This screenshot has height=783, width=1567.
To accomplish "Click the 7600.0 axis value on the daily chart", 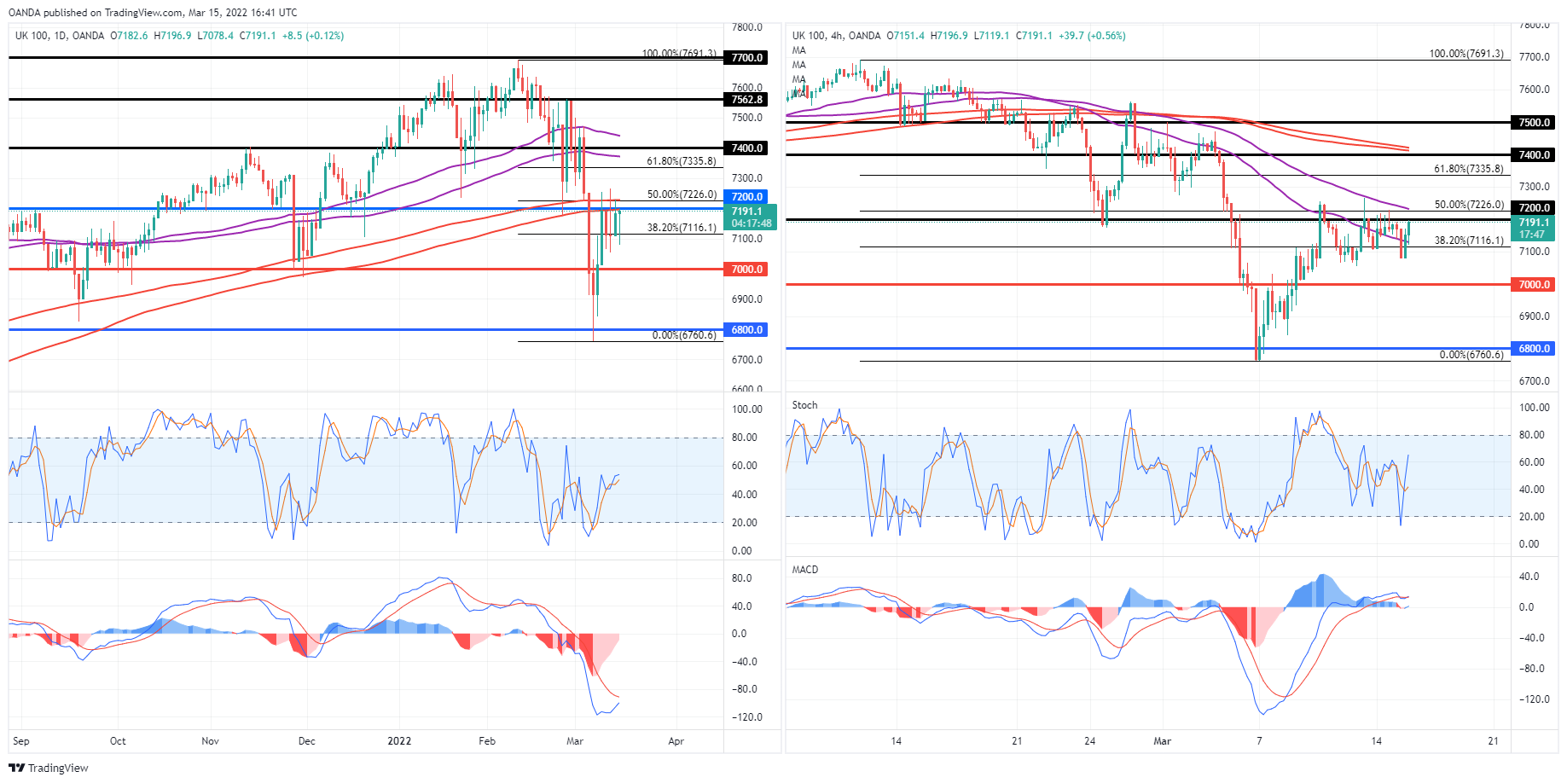I will (747, 88).
